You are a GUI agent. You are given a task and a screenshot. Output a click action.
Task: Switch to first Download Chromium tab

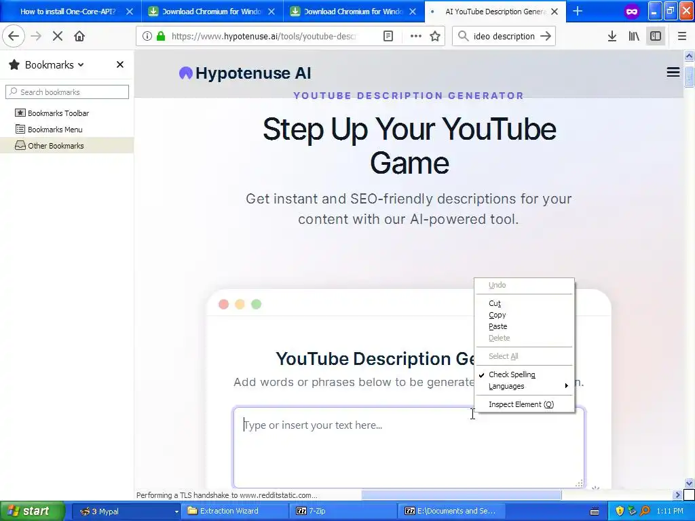[x=210, y=12]
